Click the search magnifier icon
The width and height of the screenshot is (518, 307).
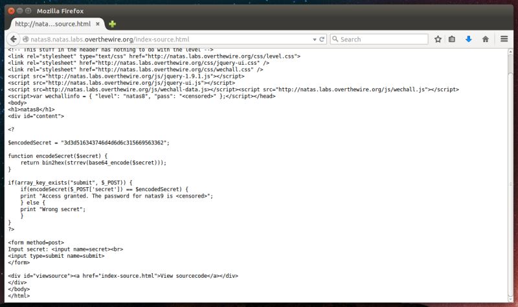click(x=335, y=39)
